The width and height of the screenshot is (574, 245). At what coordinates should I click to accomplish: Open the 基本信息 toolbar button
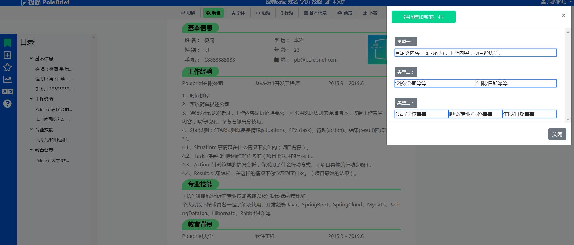(315, 13)
